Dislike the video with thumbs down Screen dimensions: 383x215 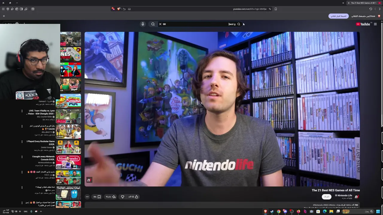coord(122,197)
